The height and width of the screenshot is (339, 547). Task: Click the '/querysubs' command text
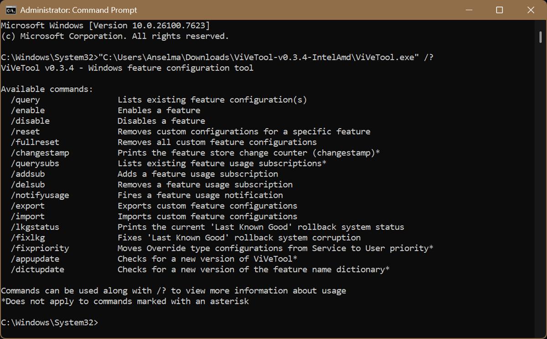click(x=35, y=163)
